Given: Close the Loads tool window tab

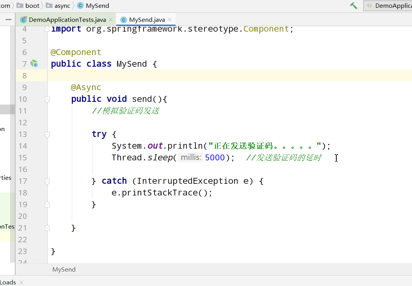Looking at the screenshot, I should pyautogui.click(x=21, y=282).
